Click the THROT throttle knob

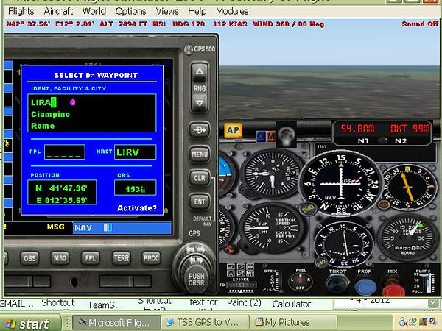337,283
